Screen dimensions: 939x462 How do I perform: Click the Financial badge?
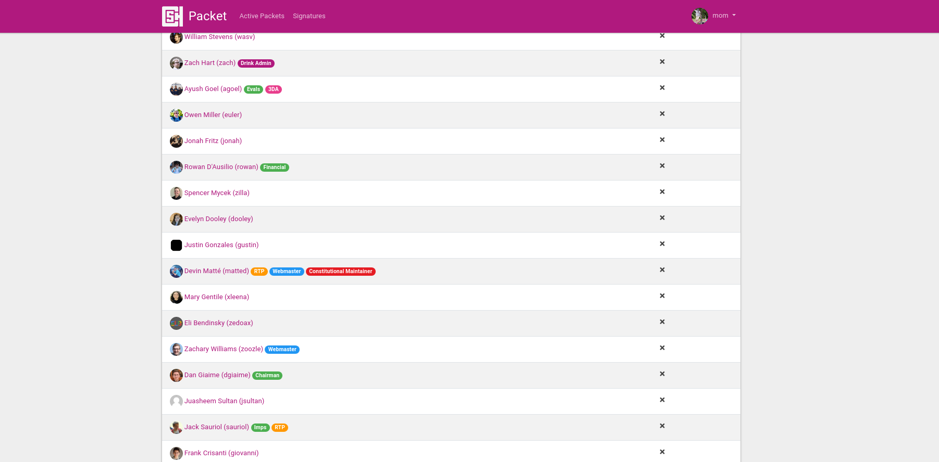(x=275, y=168)
